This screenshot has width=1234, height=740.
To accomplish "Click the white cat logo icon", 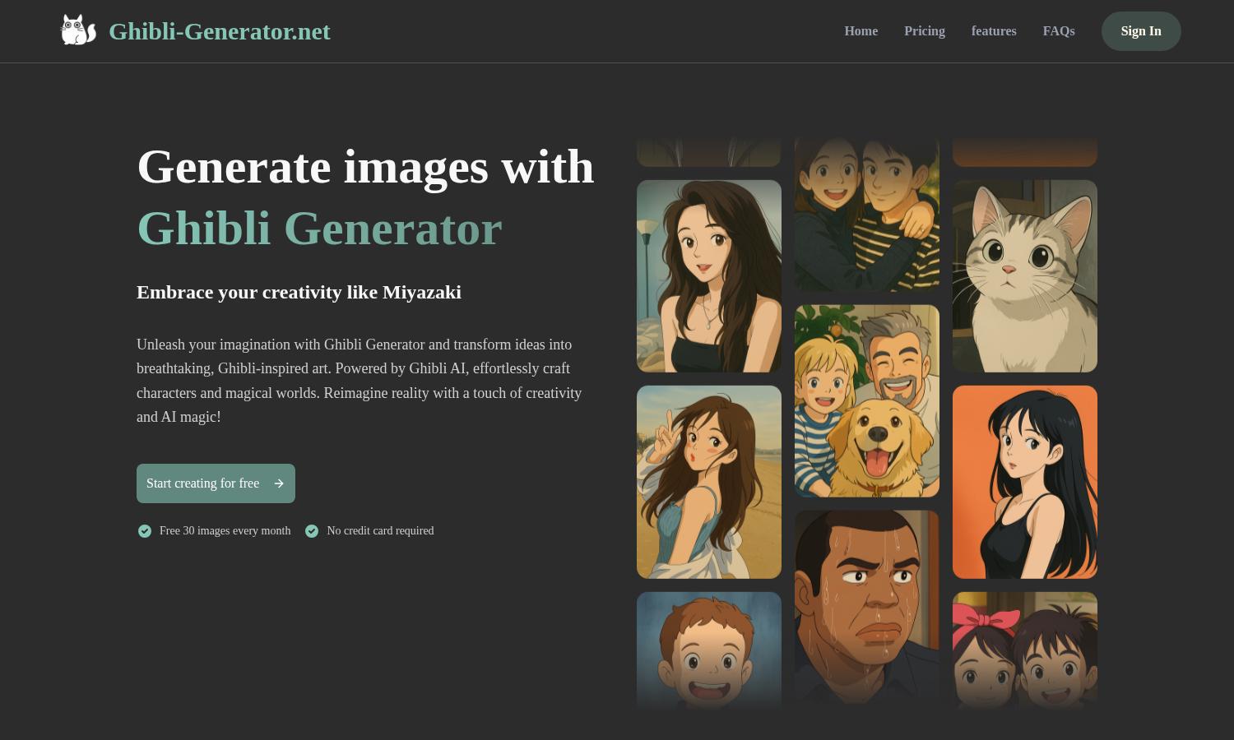I will (x=78, y=30).
